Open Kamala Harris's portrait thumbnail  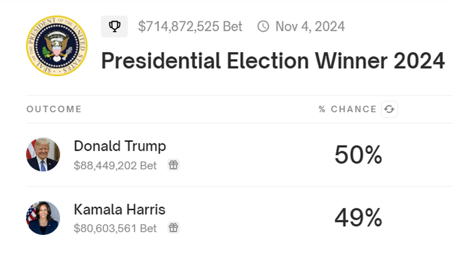(43, 218)
